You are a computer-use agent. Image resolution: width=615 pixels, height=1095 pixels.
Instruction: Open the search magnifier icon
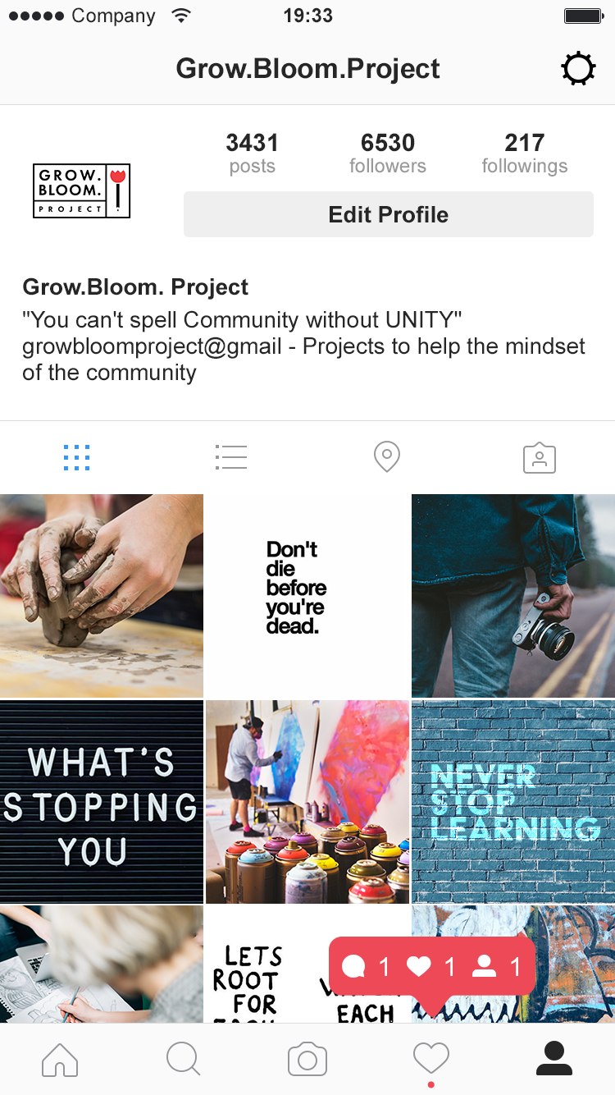point(183,1059)
